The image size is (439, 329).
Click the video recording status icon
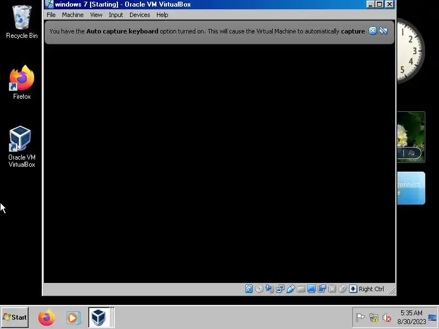[x=322, y=289]
